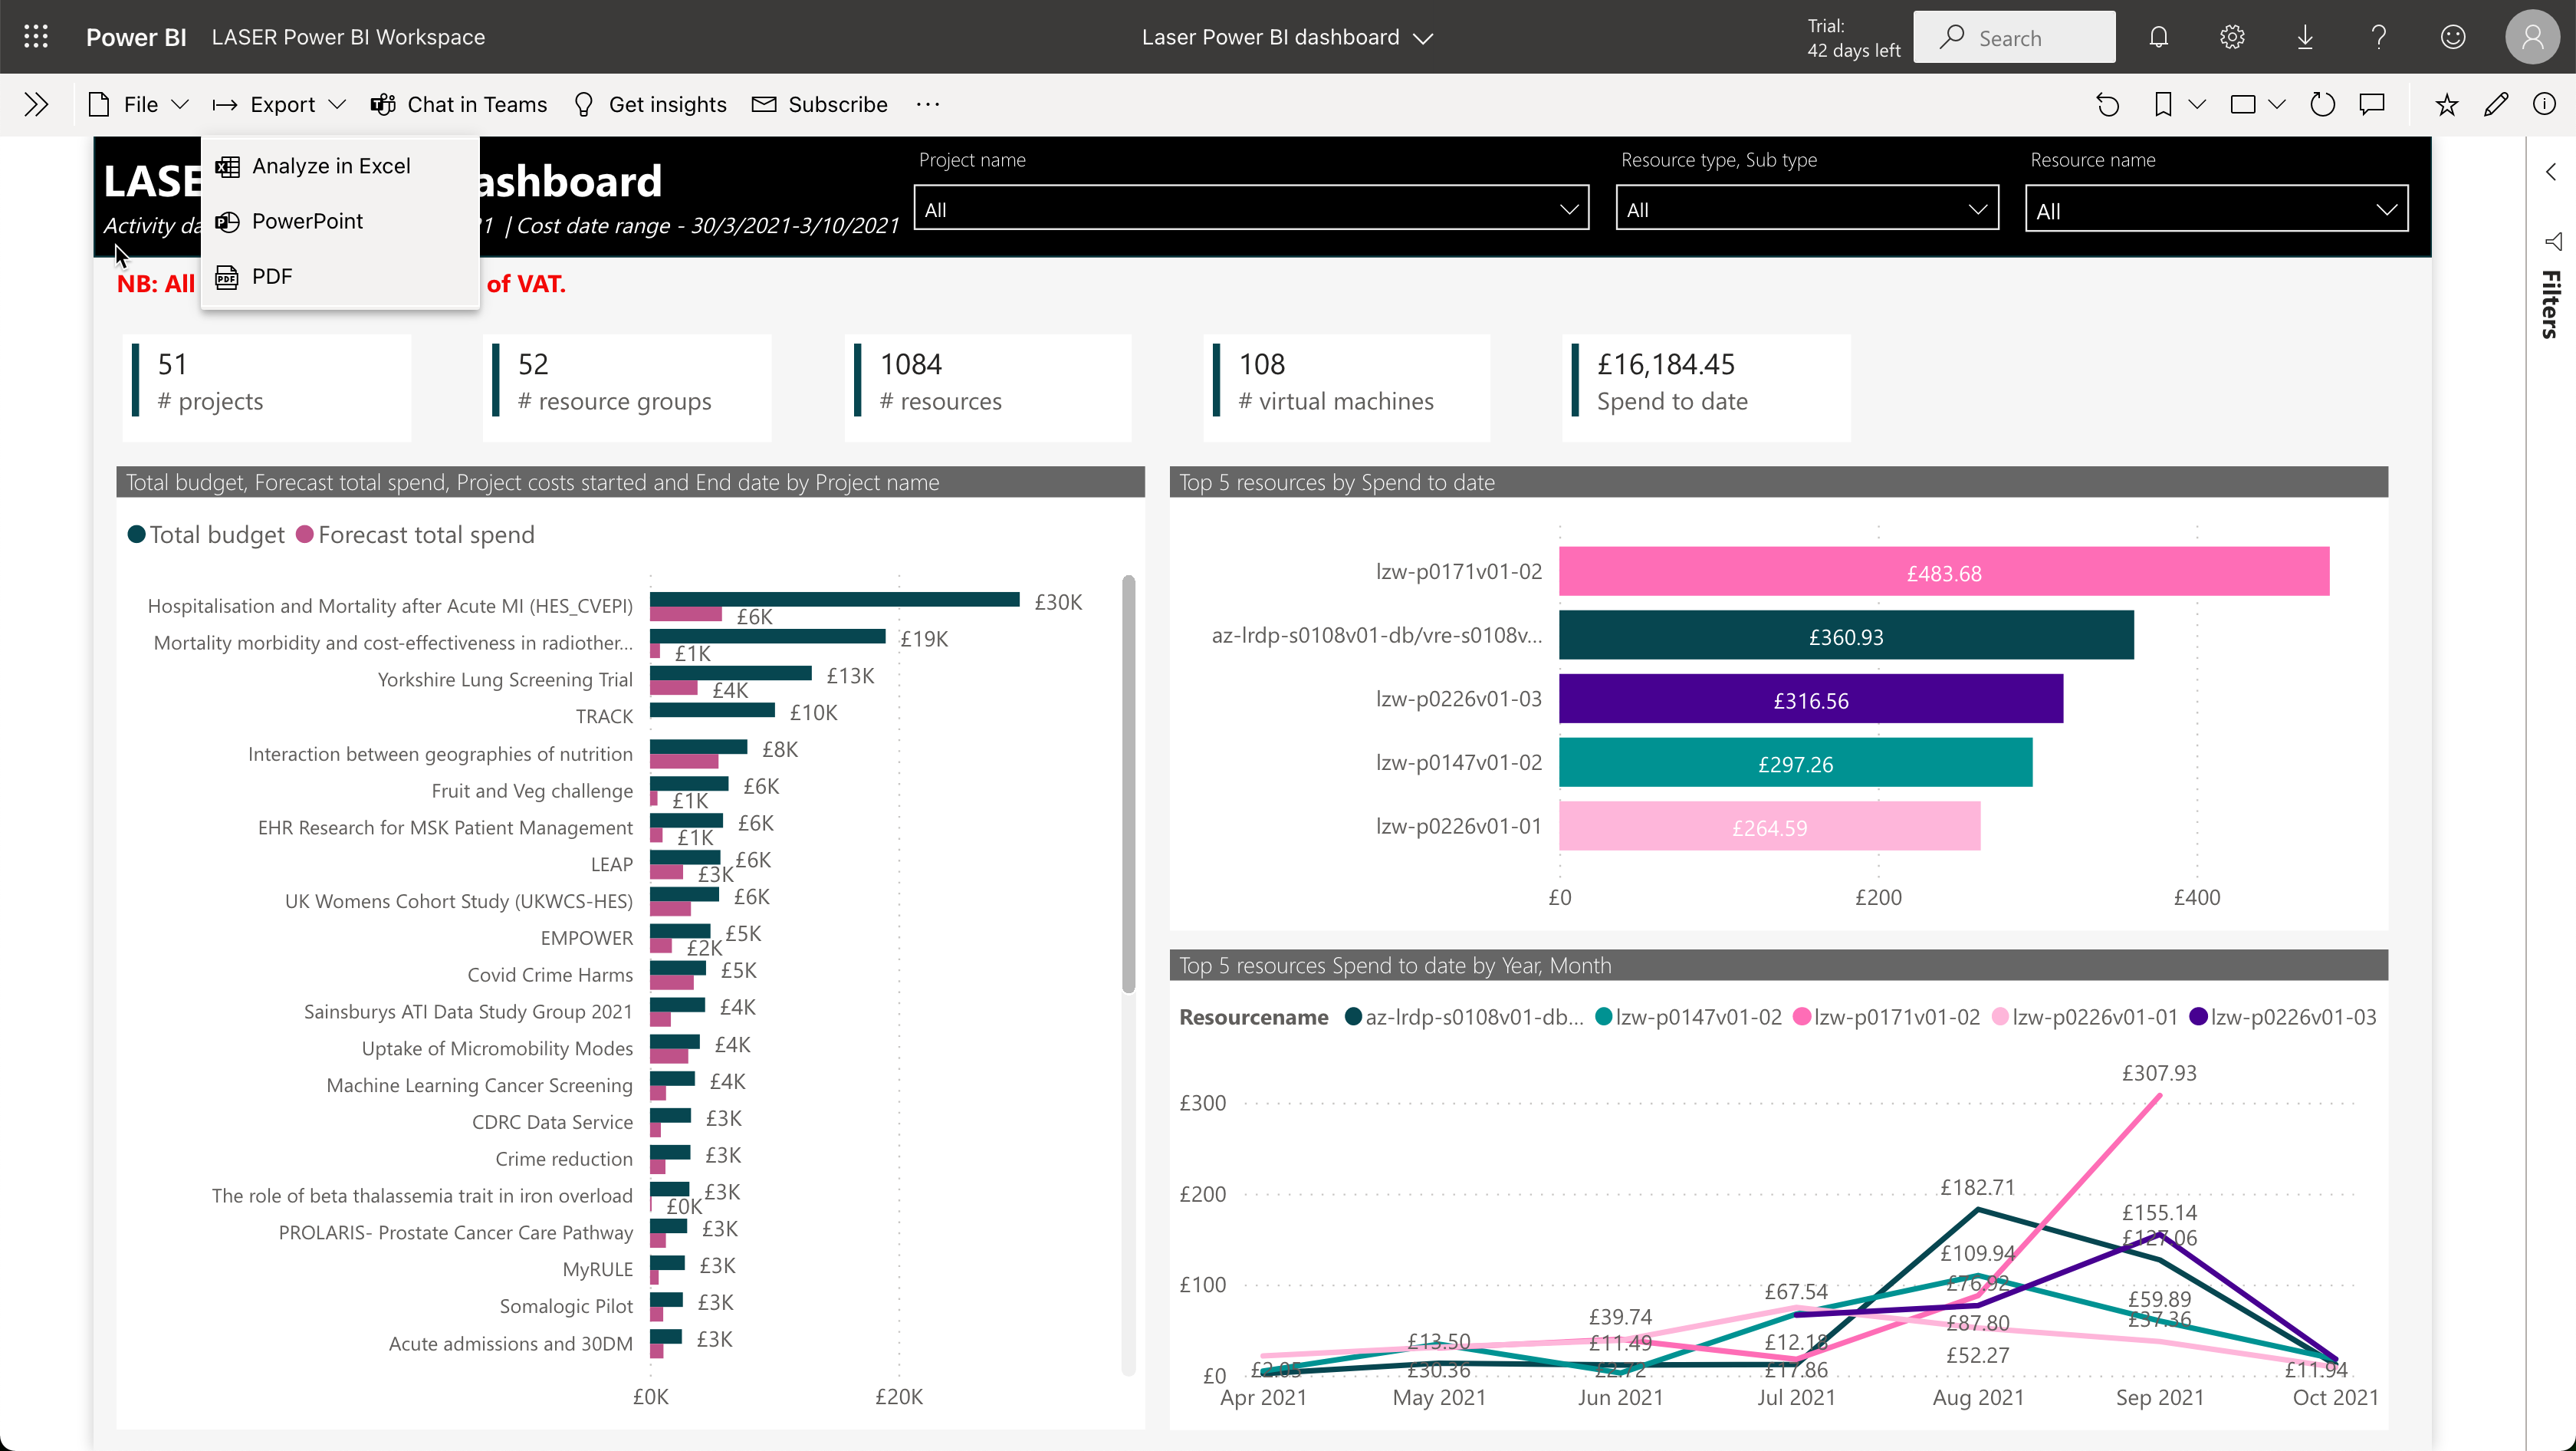
Task: Open the report info icon
Action: coord(2544,104)
